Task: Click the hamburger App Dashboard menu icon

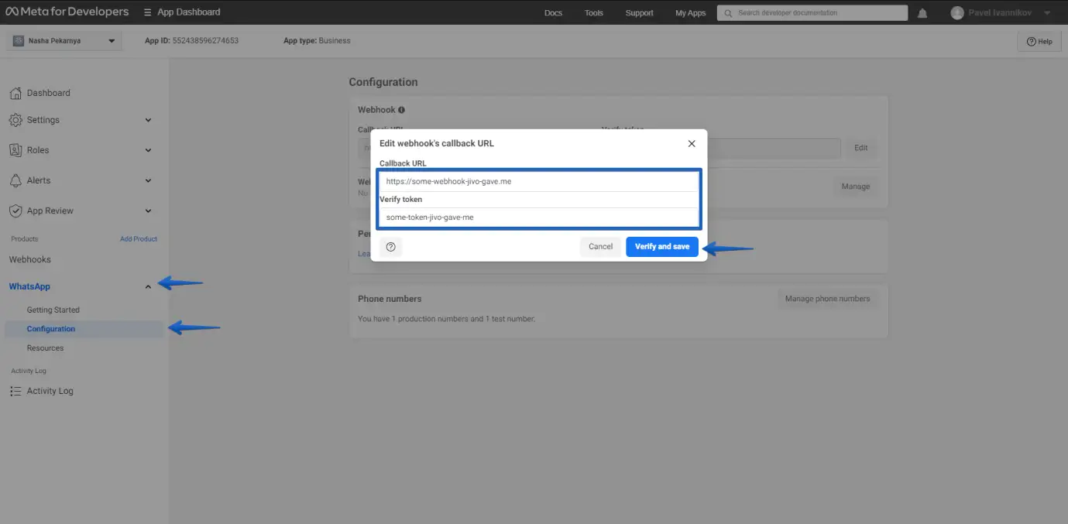Action: 148,12
